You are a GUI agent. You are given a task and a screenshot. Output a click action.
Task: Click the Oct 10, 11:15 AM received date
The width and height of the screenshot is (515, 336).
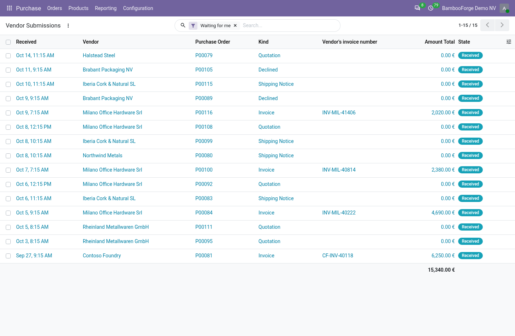[x=35, y=84]
